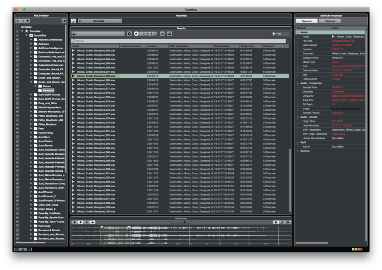Click the up-directory arrow in File Browser
The height and width of the screenshot is (270, 382).
point(27,21)
